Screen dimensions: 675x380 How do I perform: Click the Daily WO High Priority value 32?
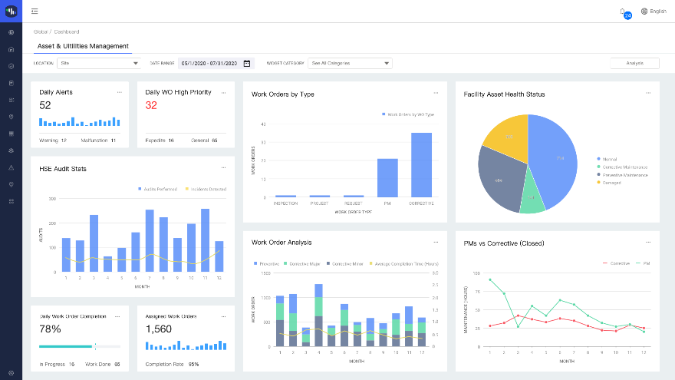(151, 106)
